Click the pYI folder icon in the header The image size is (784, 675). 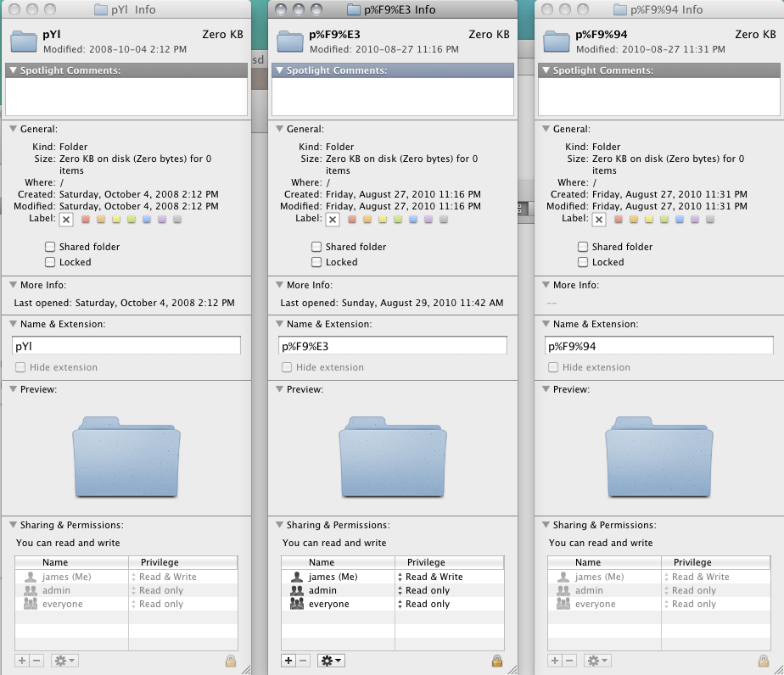(x=24, y=41)
